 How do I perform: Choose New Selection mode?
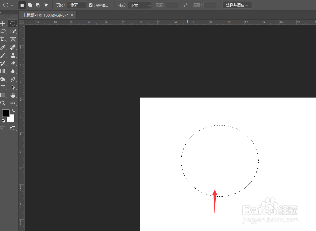click(x=22, y=5)
